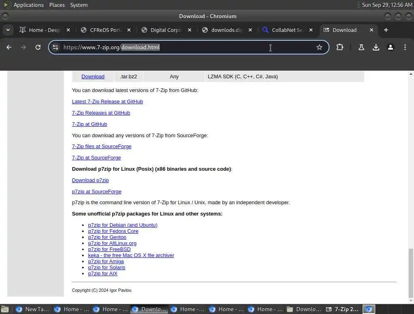Click the clock showing Sun Sep 29
Image resolution: width=414 pixels, height=314 pixels.
click(387, 5)
